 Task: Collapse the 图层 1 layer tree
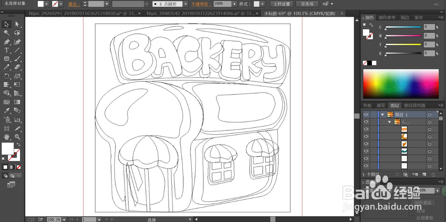click(x=383, y=115)
